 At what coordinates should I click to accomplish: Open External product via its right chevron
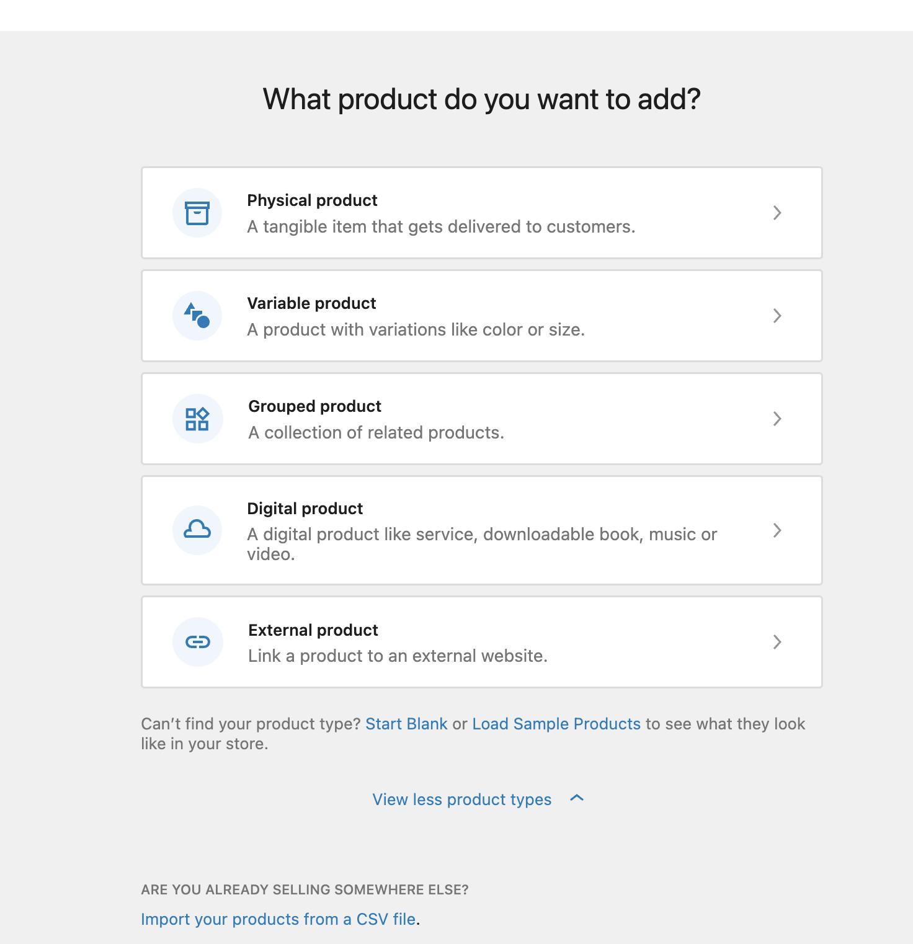[x=777, y=643]
